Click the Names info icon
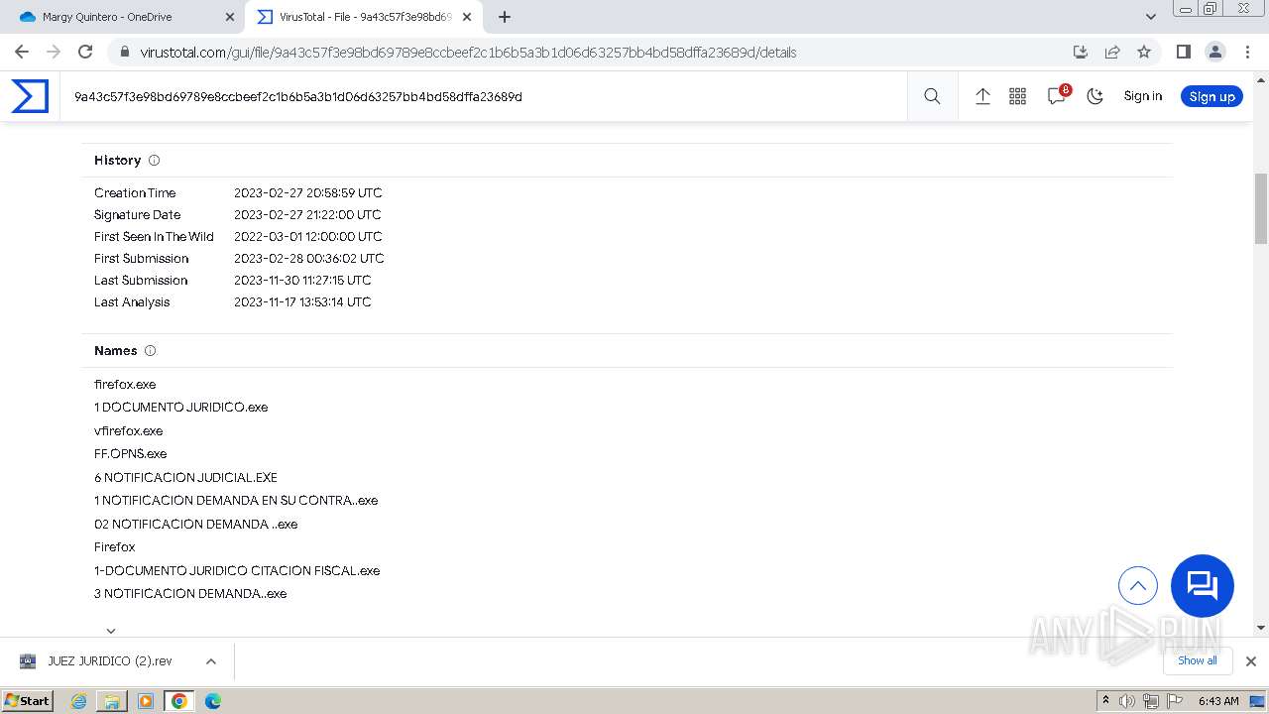Screen dimensions: 1269x714 [x=151, y=350]
